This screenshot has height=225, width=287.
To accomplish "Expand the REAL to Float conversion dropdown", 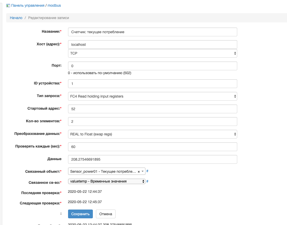I will coord(152,134).
